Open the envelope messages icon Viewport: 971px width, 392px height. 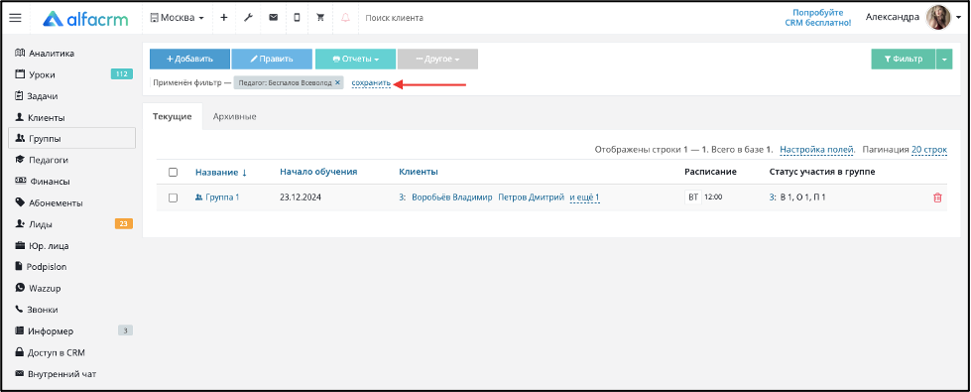[273, 18]
